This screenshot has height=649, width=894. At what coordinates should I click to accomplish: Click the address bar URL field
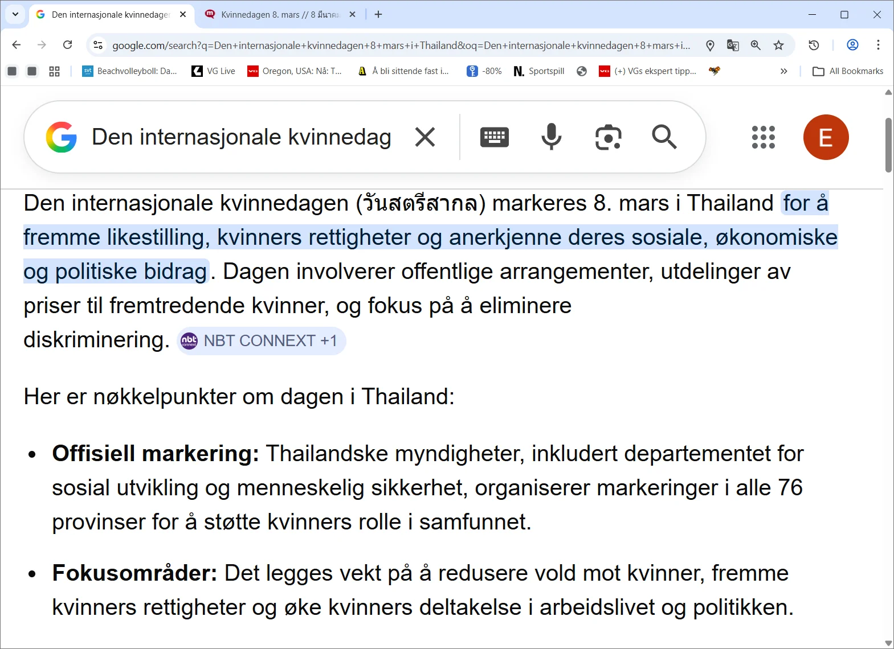coord(401,46)
